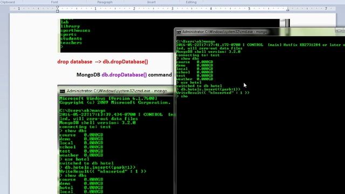The image size is (345, 194).
Task: Click the cmd icon in the front mongo window title bar
Action: coord(178,32)
